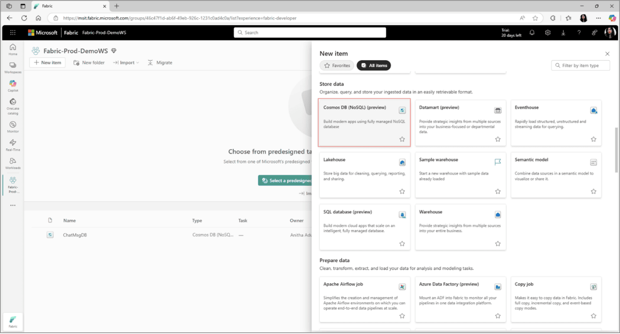Screen dimensions: 620x334
Task: Open the Feedback icon in header
Action: click(594, 33)
